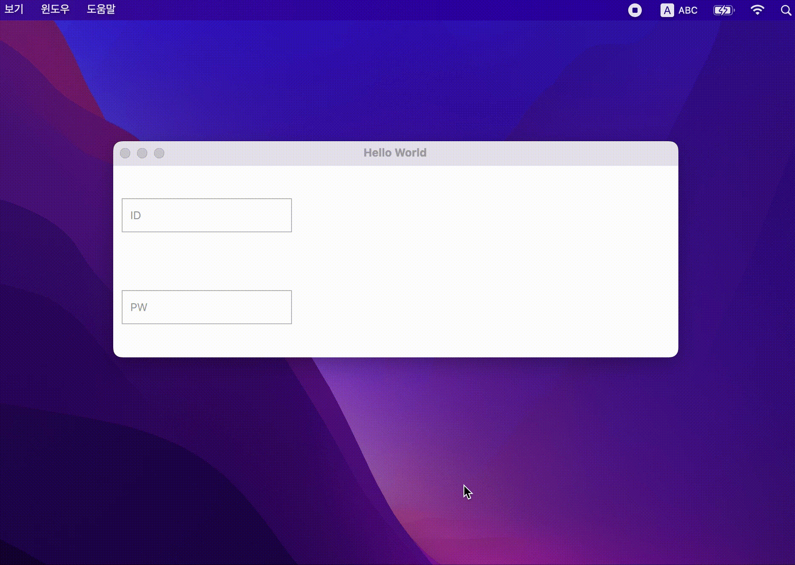Zoom the Hello World window with the third traffic light
The width and height of the screenshot is (795, 565).
[x=159, y=153]
